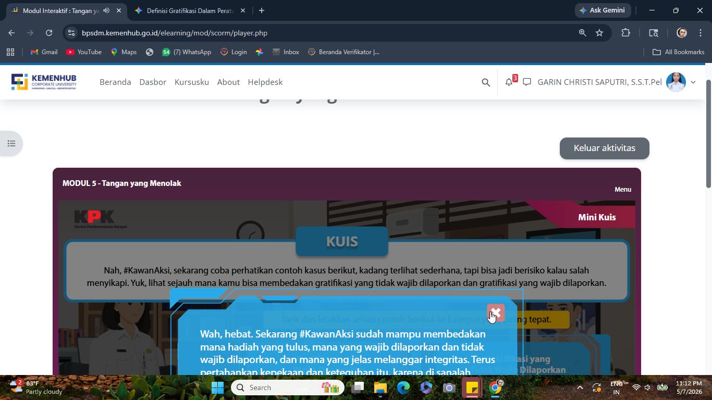Switch to the Definisi Gratifikasi tab
The height and width of the screenshot is (400, 712).
pos(190,10)
